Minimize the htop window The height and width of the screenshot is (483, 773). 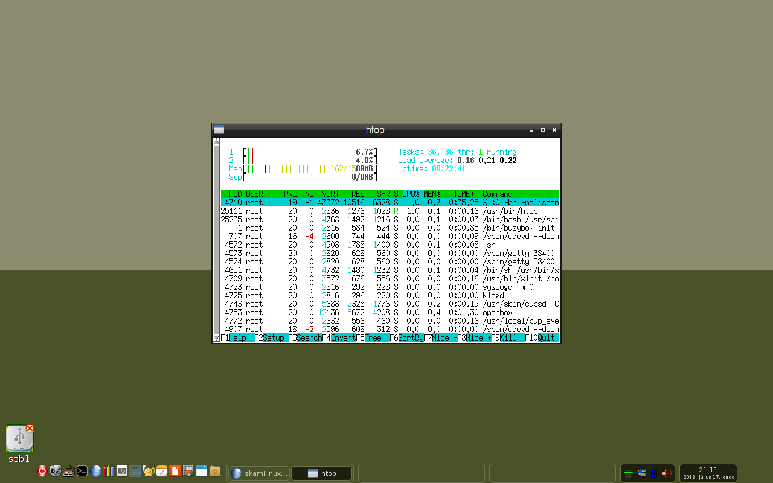click(x=531, y=130)
